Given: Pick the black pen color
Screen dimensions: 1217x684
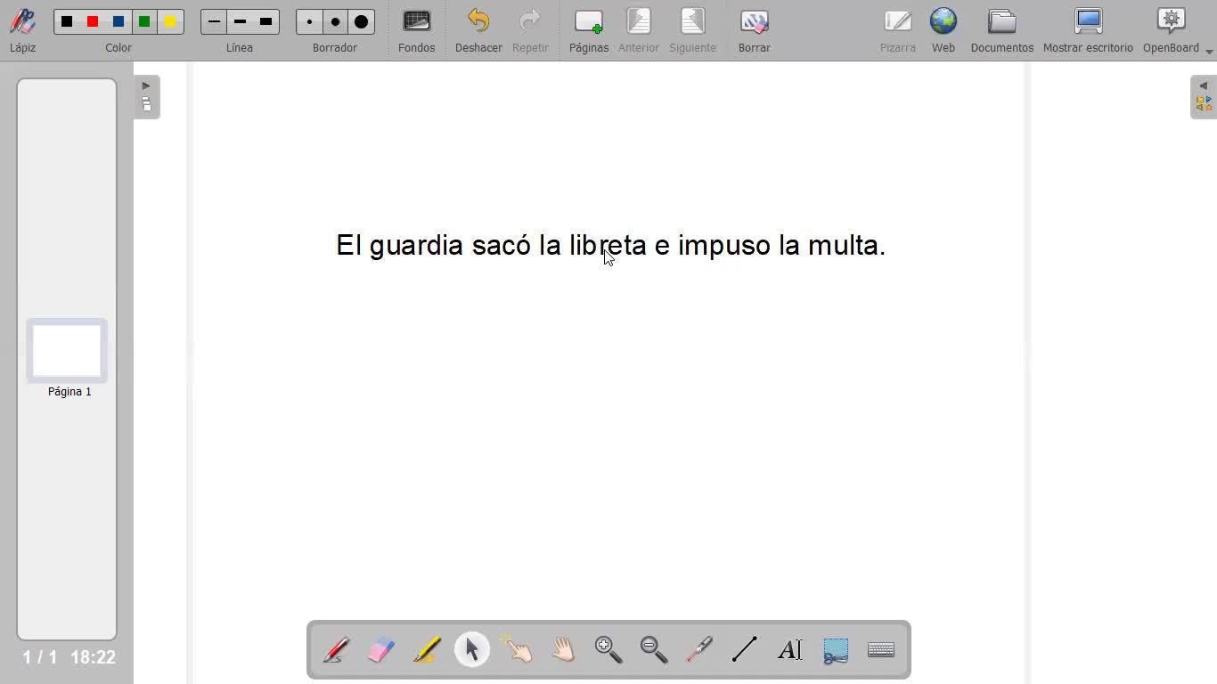Looking at the screenshot, I should (x=67, y=21).
